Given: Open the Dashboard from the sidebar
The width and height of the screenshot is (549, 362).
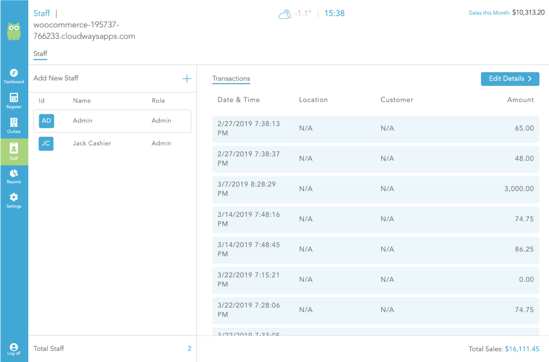Looking at the screenshot, I should [x=14, y=76].
